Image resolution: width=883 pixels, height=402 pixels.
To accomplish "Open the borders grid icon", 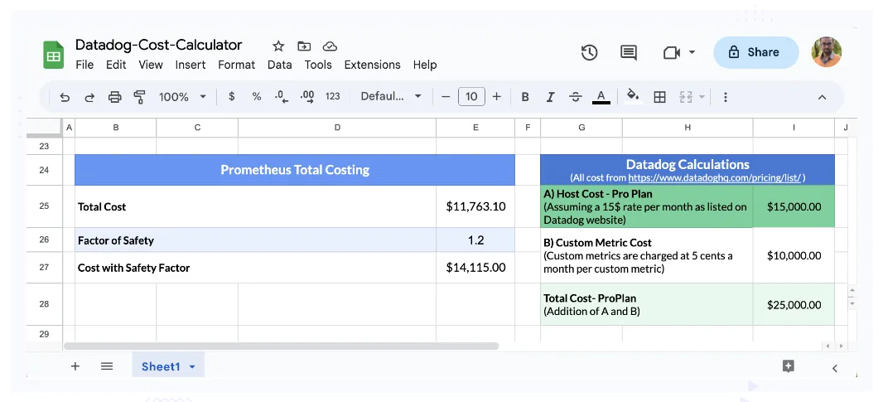I will pos(659,97).
